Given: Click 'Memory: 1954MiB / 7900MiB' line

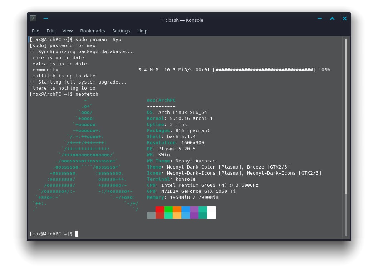Looking at the screenshot, I should [x=183, y=197].
